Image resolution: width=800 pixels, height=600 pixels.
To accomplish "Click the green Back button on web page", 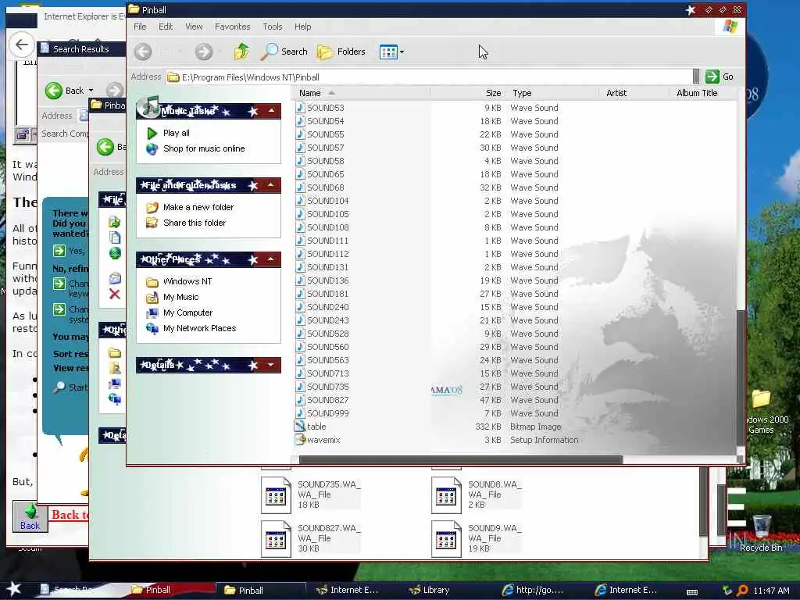I will click(30, 516).
